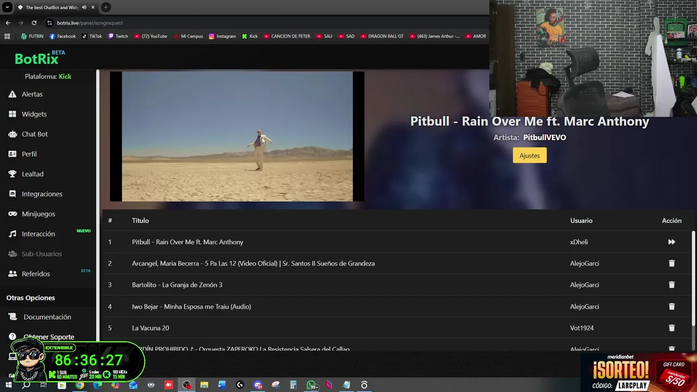Click the song video player thumbnail
697x392 pixels.
(x=237, y=137)
